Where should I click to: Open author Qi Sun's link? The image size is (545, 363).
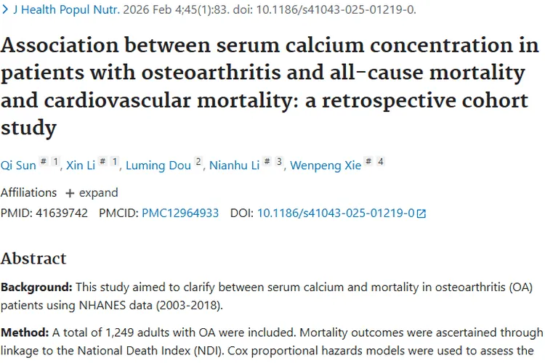coord(18,166)
